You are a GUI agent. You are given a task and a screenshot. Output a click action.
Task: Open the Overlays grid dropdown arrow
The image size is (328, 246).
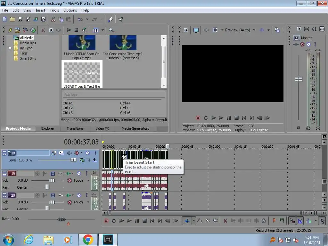click(268, 30)
